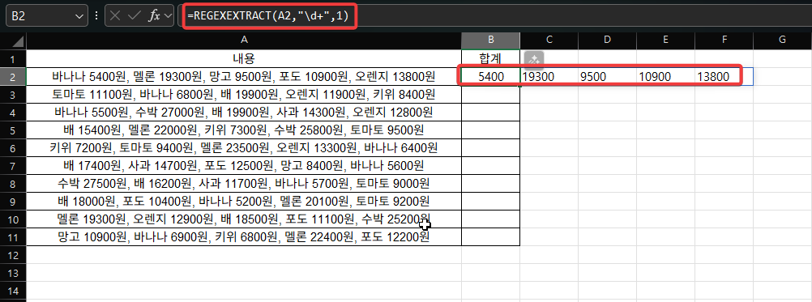The height and width of the screenshot is (302, 812).
Task: Select cell C2 containing 19300
Action: tap(549, 77)
